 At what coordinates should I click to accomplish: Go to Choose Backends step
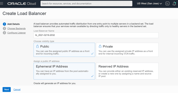(x=17, y=29)
